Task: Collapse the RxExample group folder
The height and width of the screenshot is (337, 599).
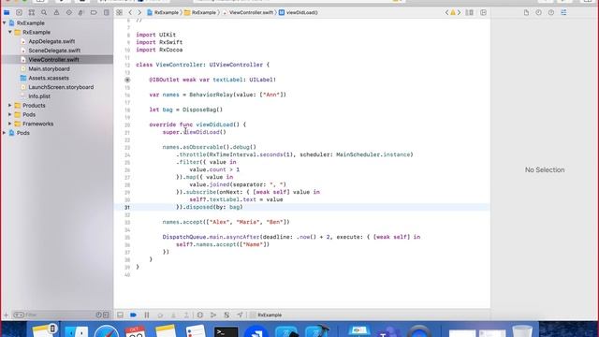Action: (x=10, y=32)
